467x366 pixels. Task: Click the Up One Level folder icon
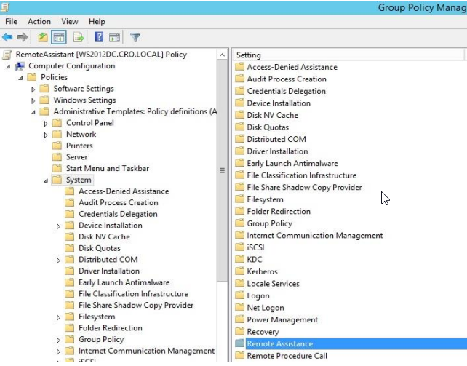pyautogui.click(x=43, y=37)
